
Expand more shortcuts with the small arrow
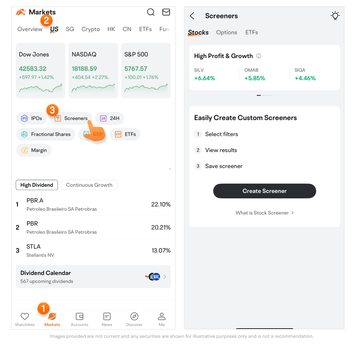170,169
